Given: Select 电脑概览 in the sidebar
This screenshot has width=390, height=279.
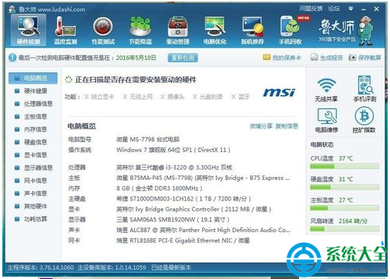Looking at the screenshot, I should click(x=33, y=78).
